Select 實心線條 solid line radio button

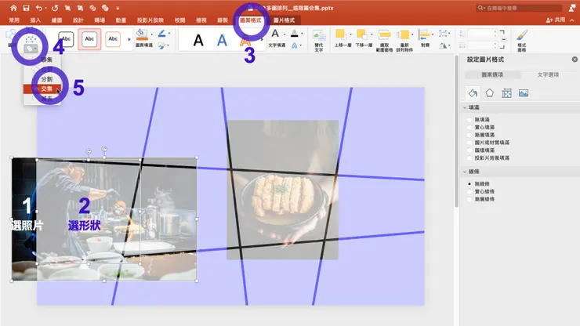pos(469,191)
